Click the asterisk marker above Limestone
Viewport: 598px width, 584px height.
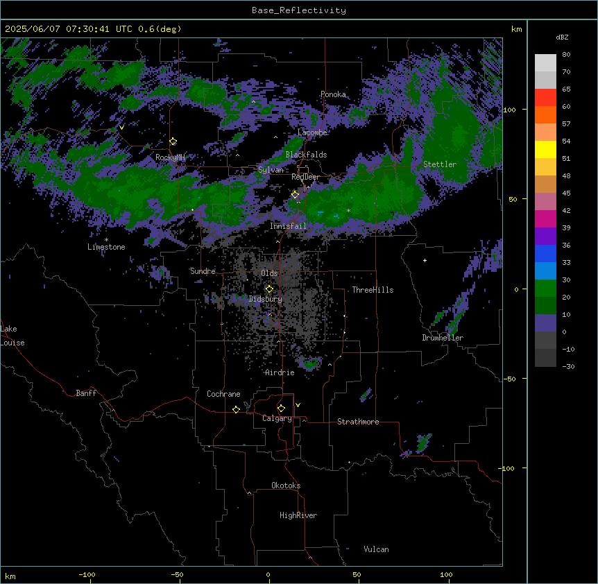106,240
